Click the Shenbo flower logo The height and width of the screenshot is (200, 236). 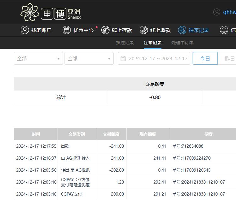pos(30,12)
